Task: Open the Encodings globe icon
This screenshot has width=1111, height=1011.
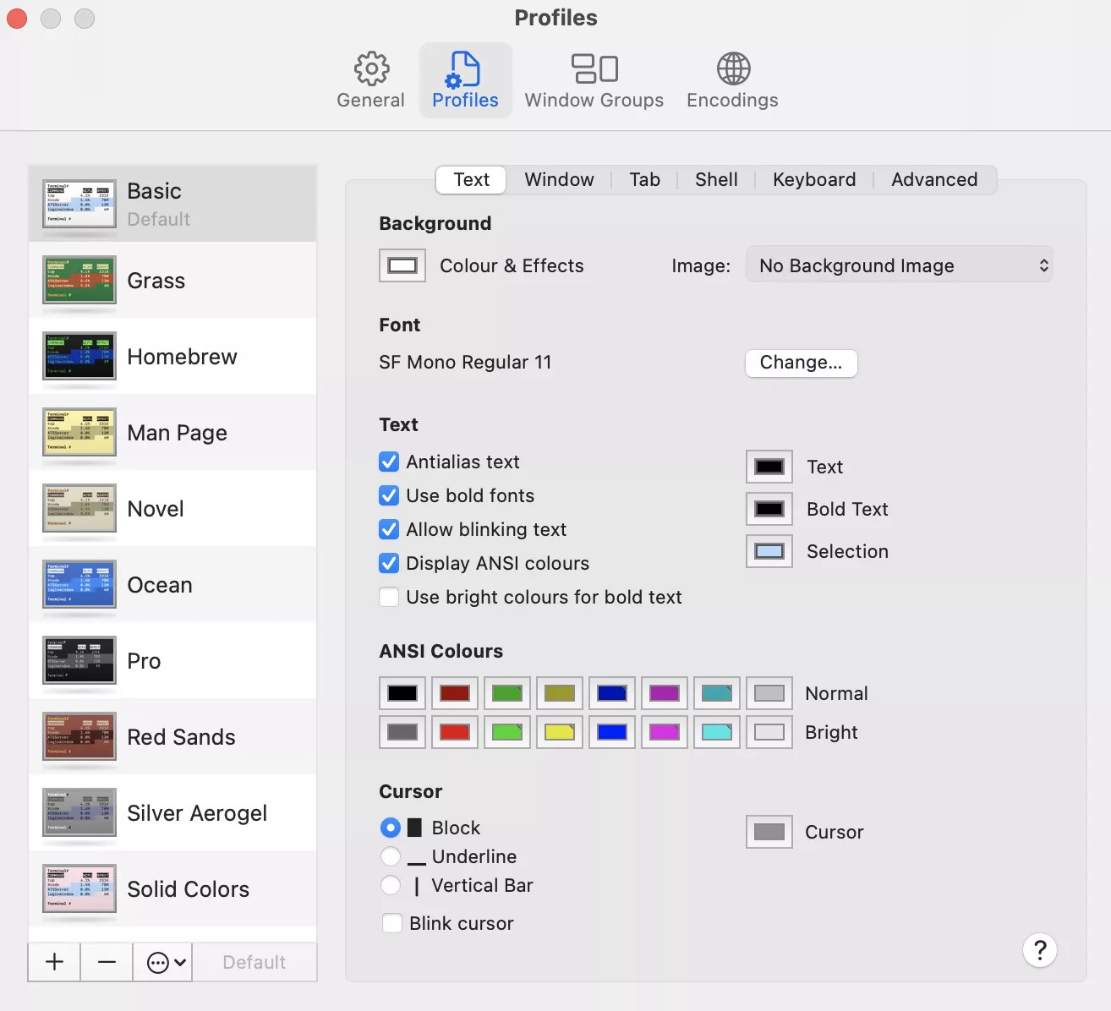Action: pyautogui.click(x=732, y=69)
